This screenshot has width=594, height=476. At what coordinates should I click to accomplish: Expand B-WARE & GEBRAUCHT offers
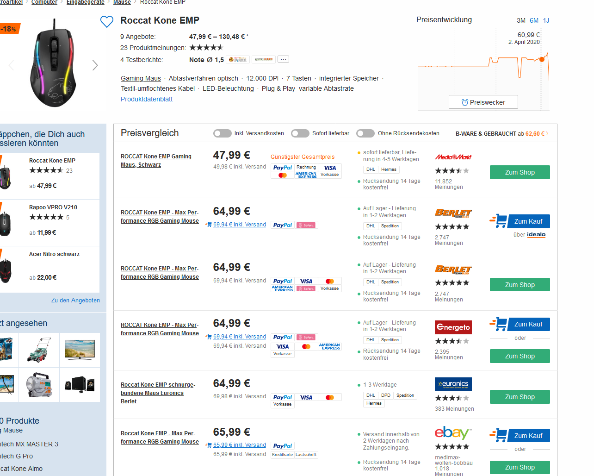tap(502, 134)
